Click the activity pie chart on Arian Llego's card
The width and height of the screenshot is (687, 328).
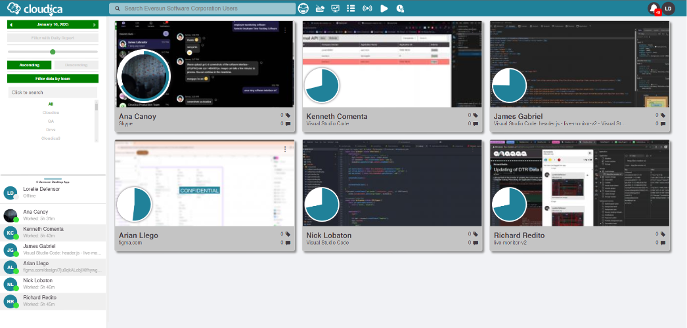point(134,205)
